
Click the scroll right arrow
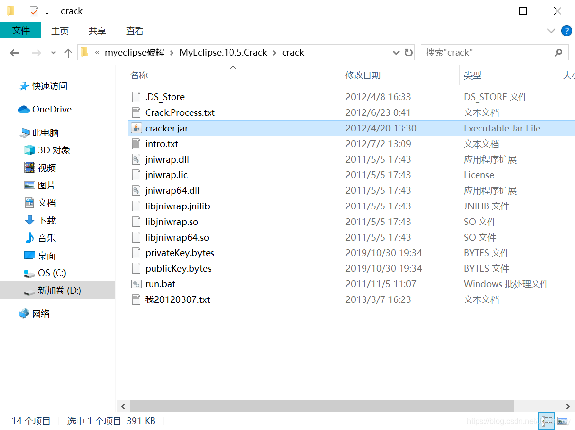coord(568,406)
